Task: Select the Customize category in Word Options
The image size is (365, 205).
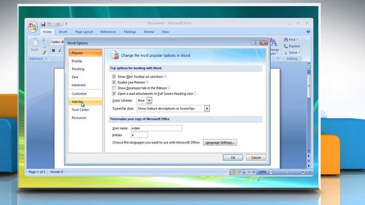Action: (x=86, y=93)
